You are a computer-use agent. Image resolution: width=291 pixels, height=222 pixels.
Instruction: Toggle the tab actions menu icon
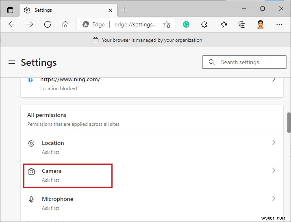pyautogui.click(x=10, y=10)
